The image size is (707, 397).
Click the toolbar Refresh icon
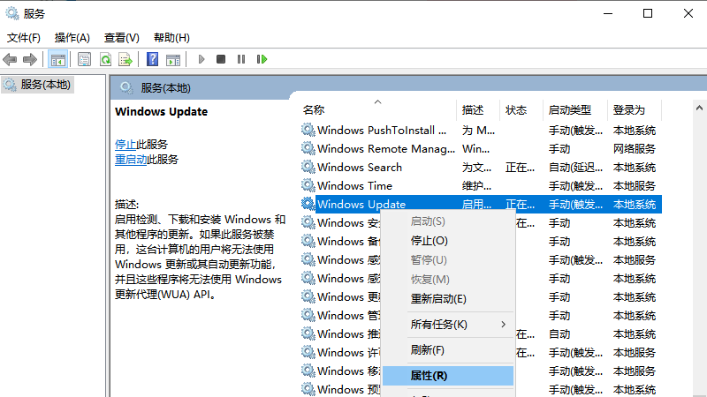click(x=105, y=59)
